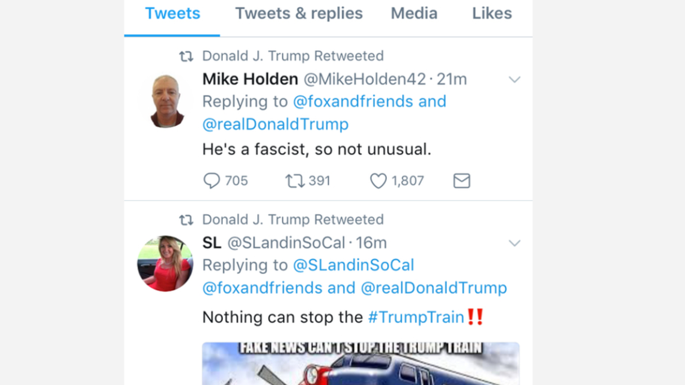Viewport: 685px width, 385px height.
Task: Click retweet icon with 391 count
Action: click(x=295, y=181)
